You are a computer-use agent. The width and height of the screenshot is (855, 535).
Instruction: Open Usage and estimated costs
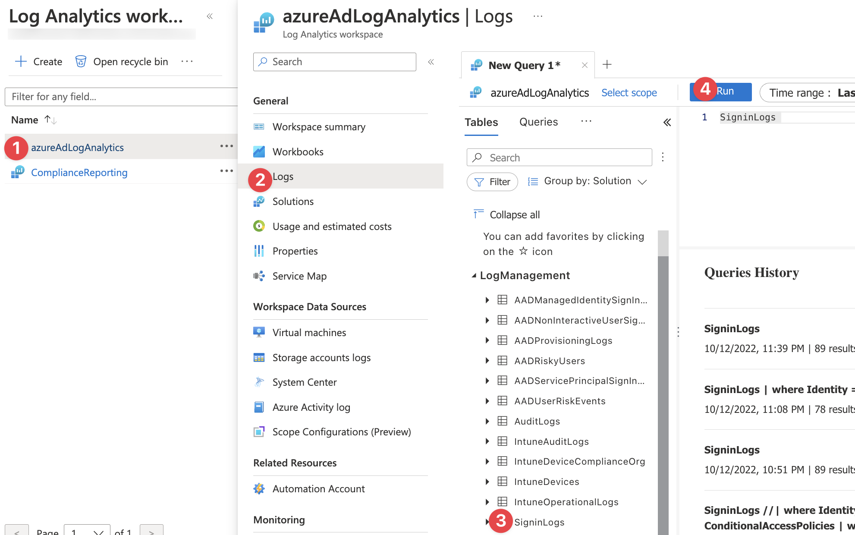332,226
